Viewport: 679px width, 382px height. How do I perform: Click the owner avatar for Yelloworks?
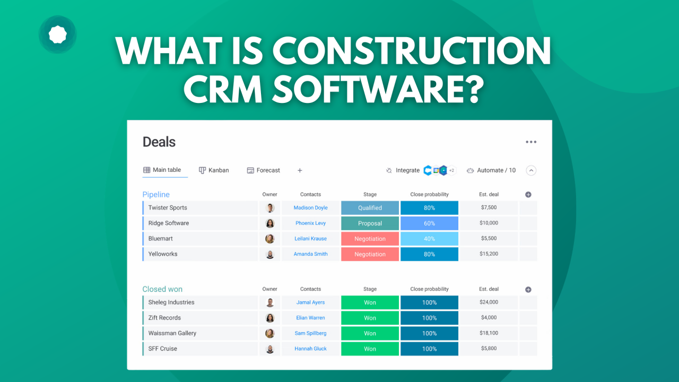(x=270, y=254)
